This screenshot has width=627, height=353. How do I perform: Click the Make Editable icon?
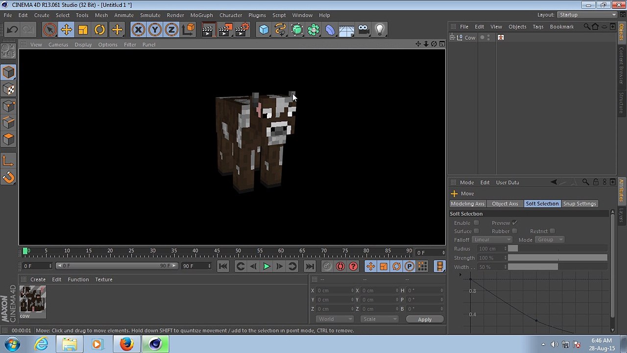(8, 51)
